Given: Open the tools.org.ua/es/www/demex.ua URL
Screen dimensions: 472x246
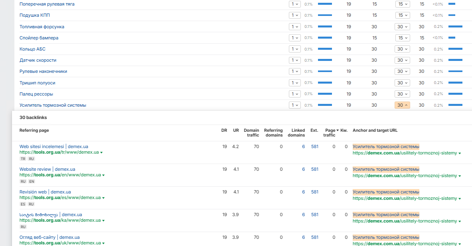Looking at the screenshot, I should 60,198.
